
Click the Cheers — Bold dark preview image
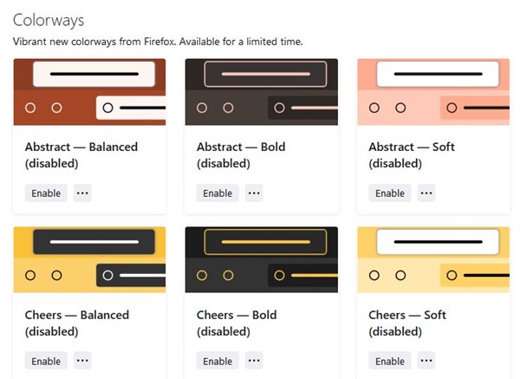point(262,259)
